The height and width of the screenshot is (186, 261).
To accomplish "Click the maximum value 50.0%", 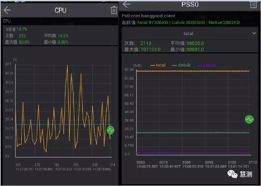I will click(x=24, y=42).
